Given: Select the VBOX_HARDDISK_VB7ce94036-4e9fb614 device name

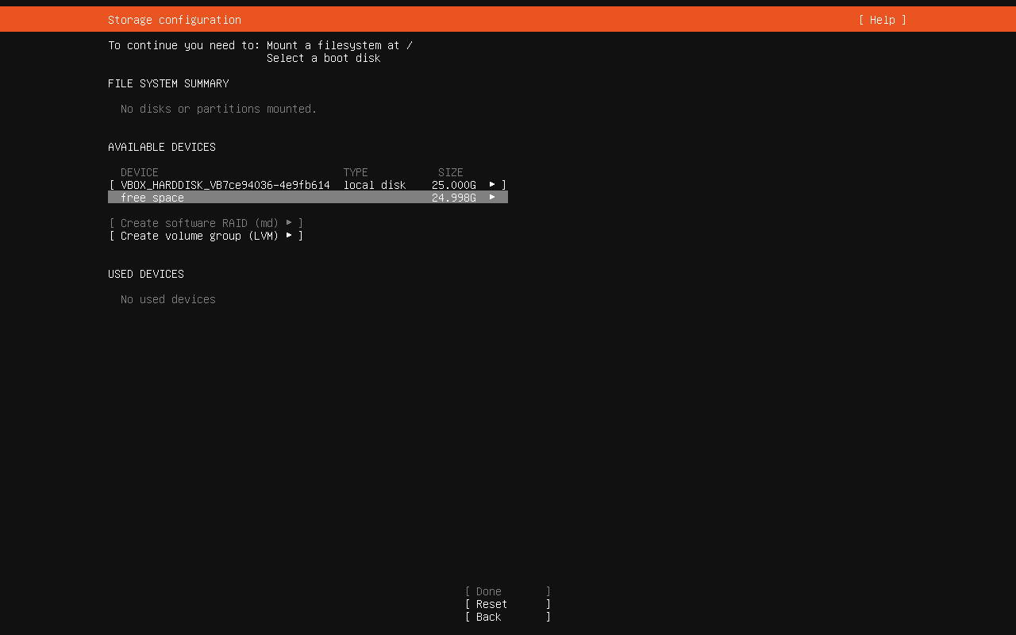Looking at the screenshot, I should pos(225,185).
